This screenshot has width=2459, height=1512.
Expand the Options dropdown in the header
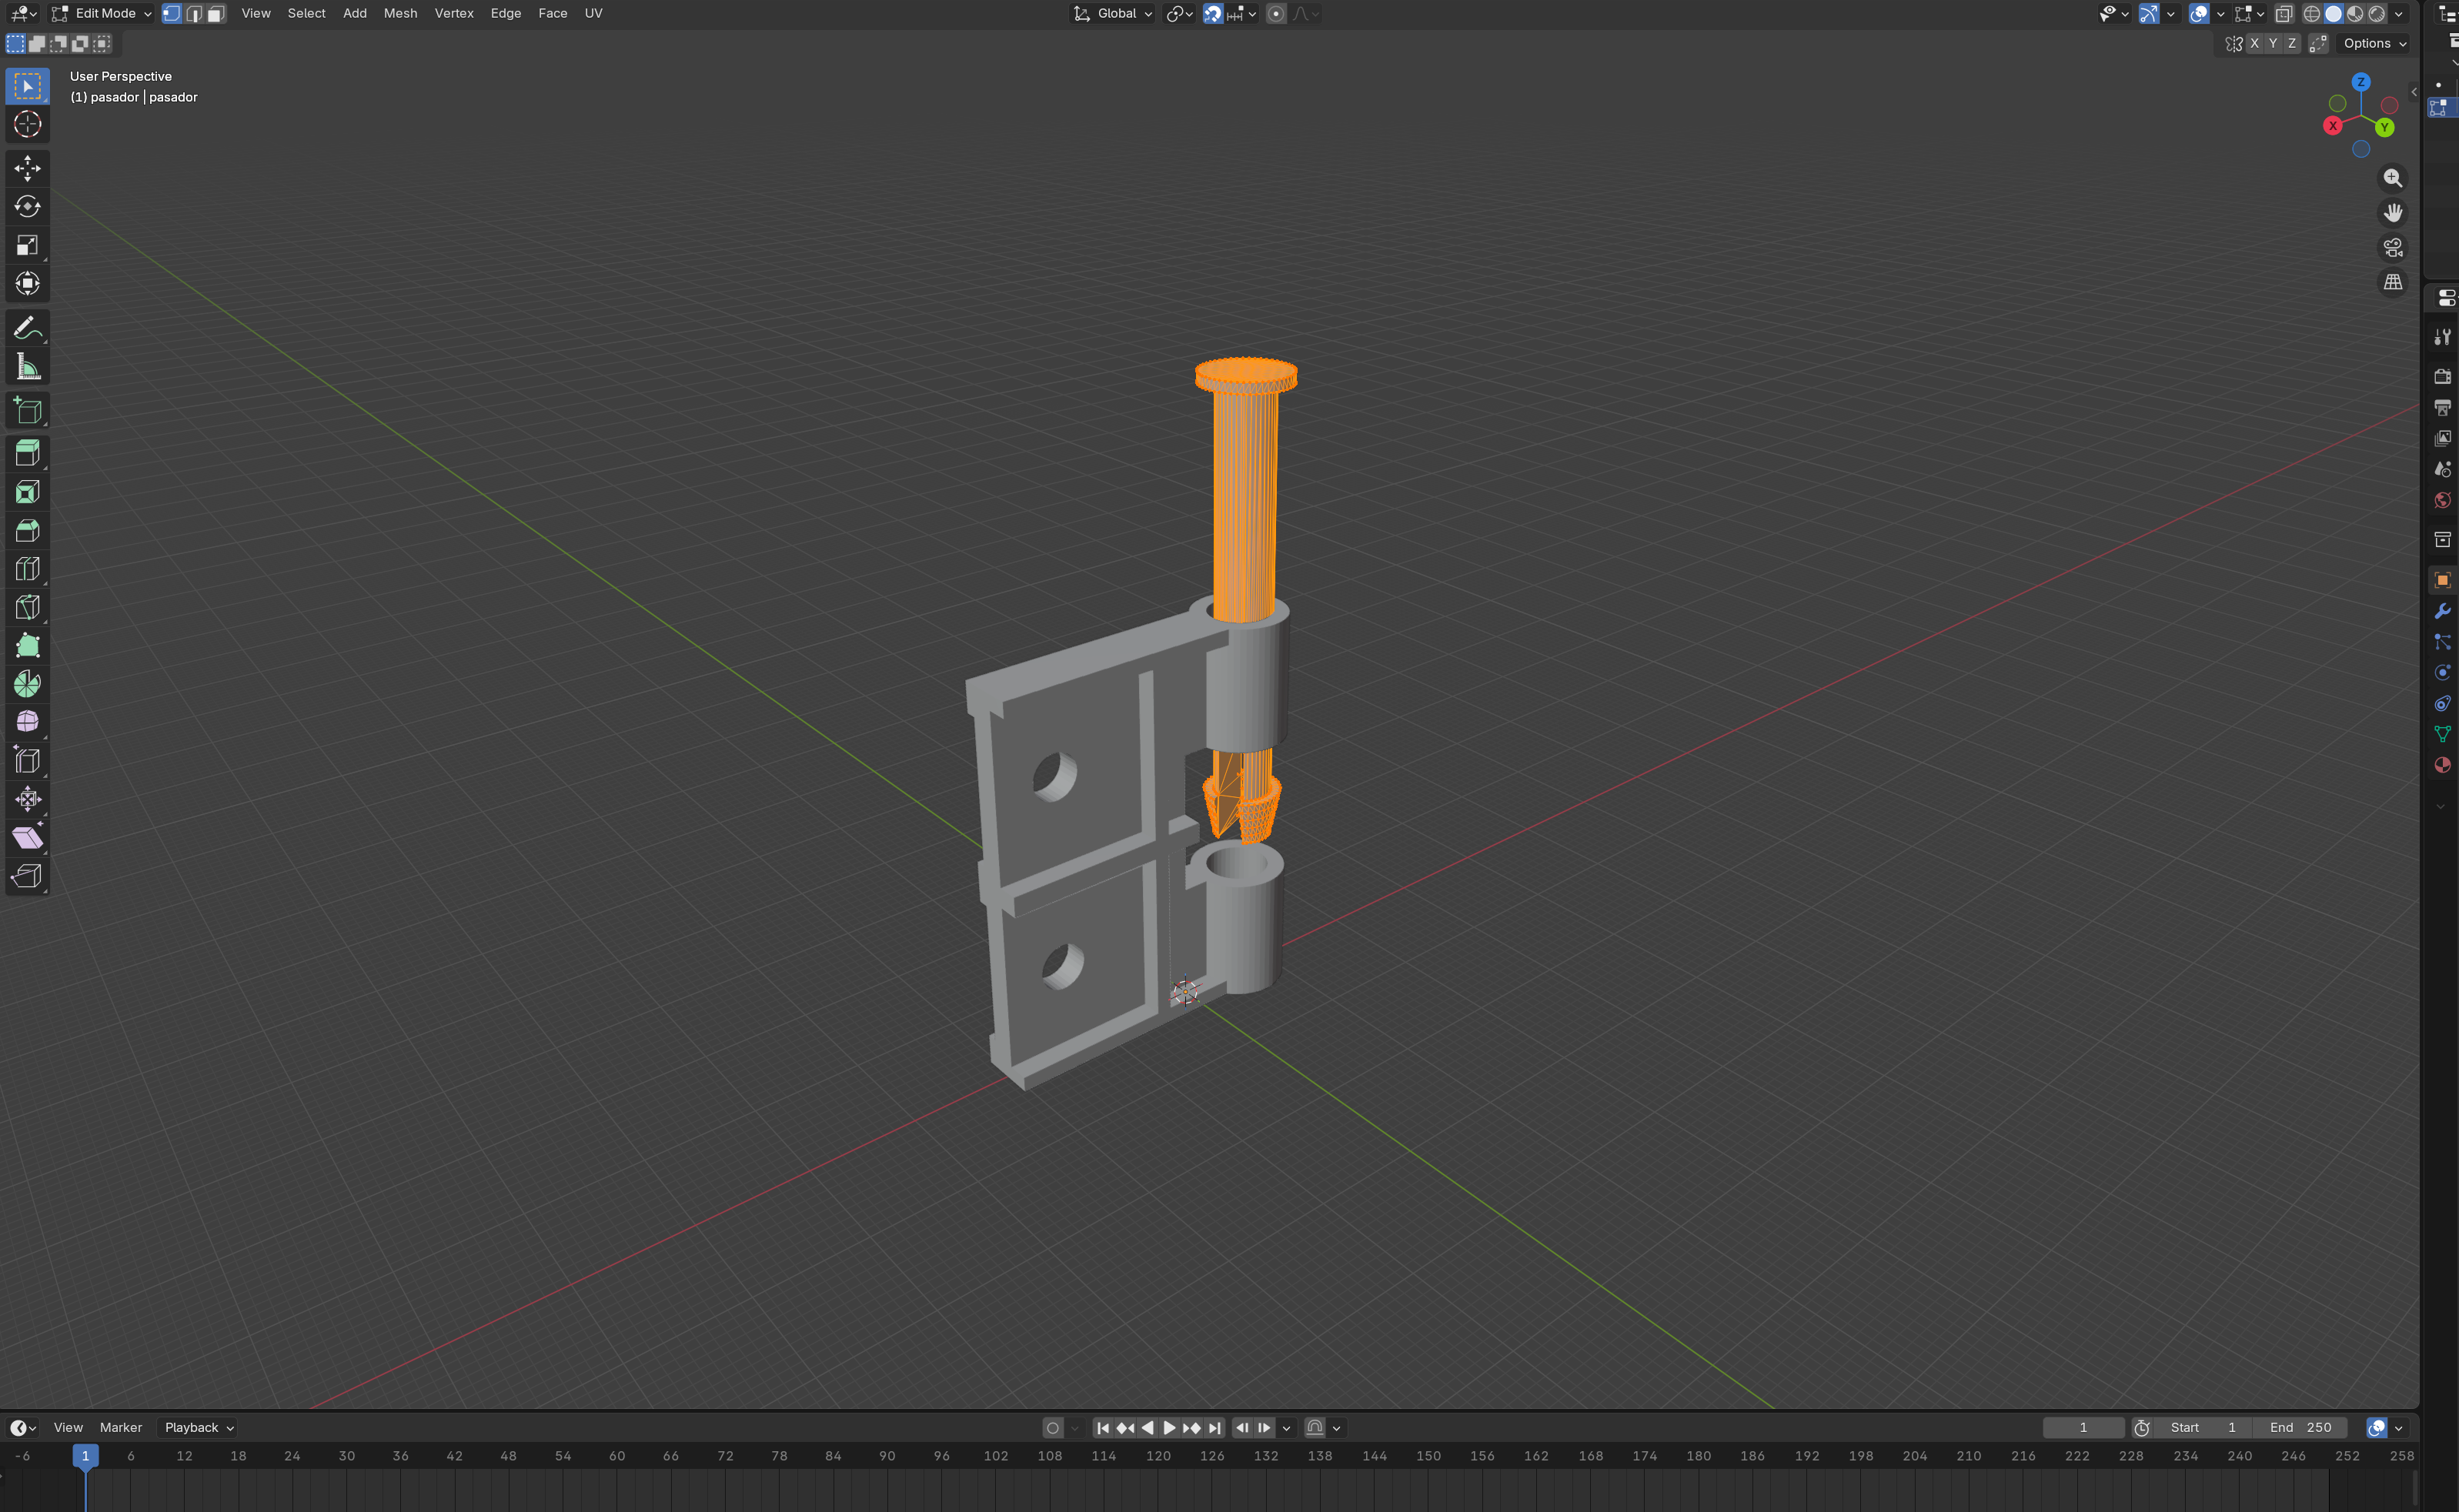point(2372,43)
